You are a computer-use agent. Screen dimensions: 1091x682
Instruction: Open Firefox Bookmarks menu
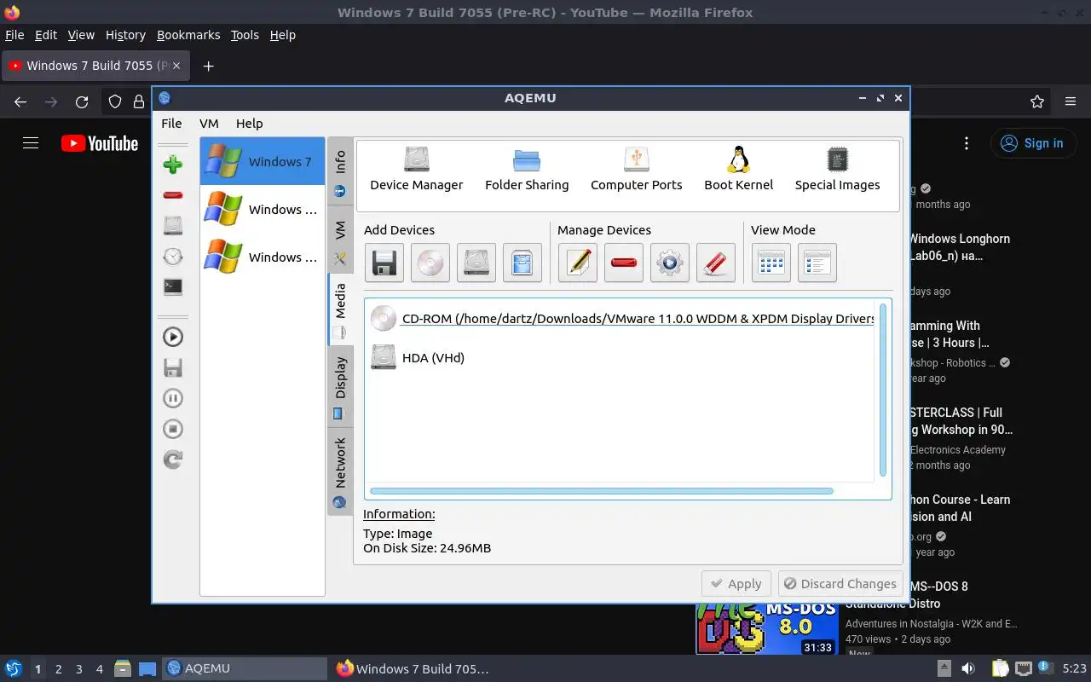coord(188,35)
